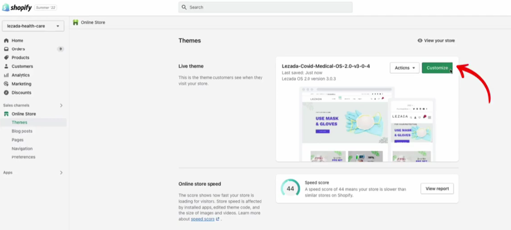
Task: Click the Orders inbox icon
Action: 6,49
